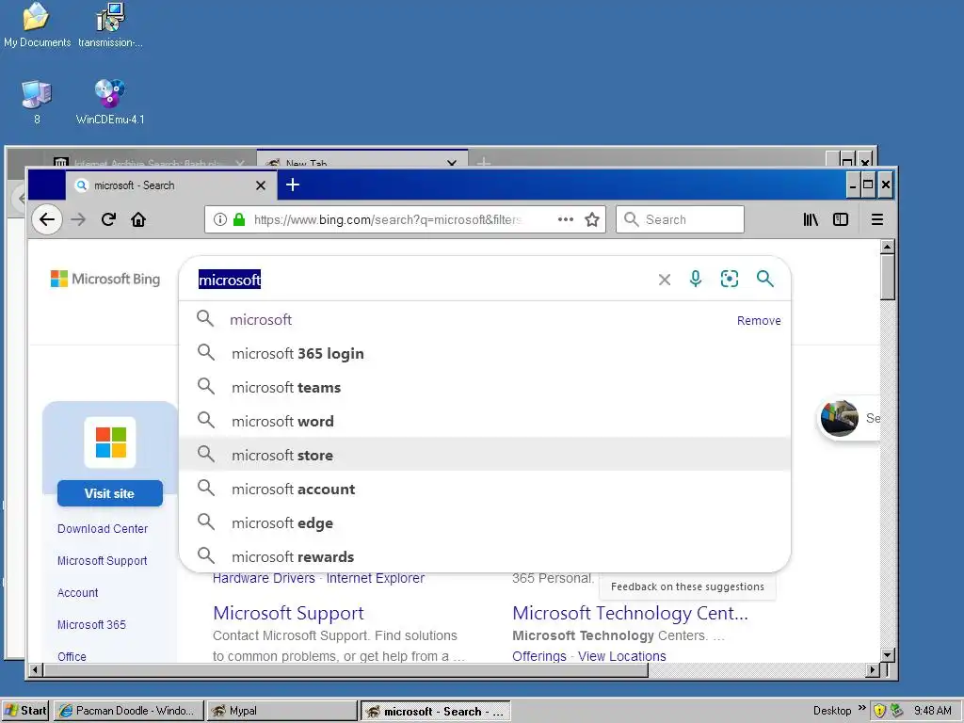This screenshot has height=723, width=964.
Task: Open the 'Account' sidebar link
Action: click(x=77, y=593)
